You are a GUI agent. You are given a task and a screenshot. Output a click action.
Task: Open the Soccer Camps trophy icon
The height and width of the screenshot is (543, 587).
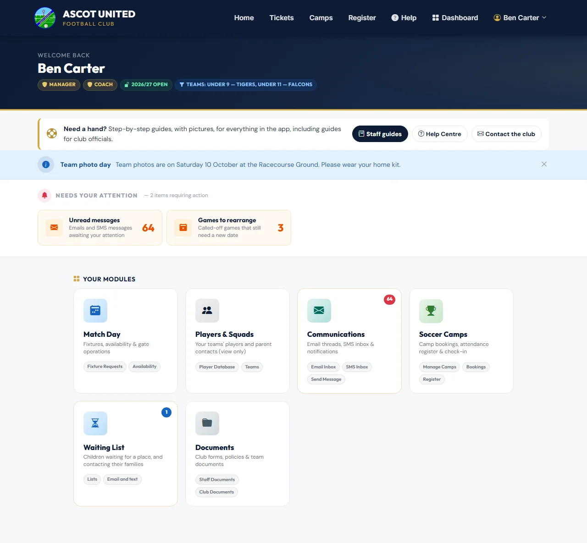point(431,311)
